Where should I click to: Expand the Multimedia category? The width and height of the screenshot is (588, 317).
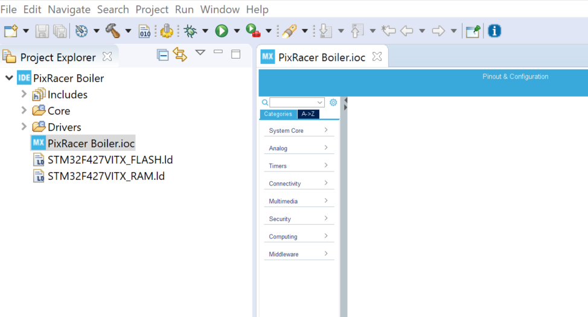(x=299, y=200)
